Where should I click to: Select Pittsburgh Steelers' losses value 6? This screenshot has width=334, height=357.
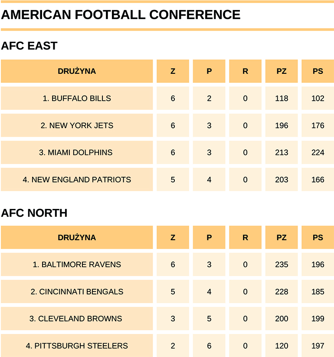point(209,346)
